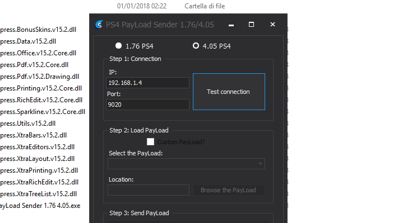
Task: Minimize the PayLoad Sender window
Action: tap(231, 25)
